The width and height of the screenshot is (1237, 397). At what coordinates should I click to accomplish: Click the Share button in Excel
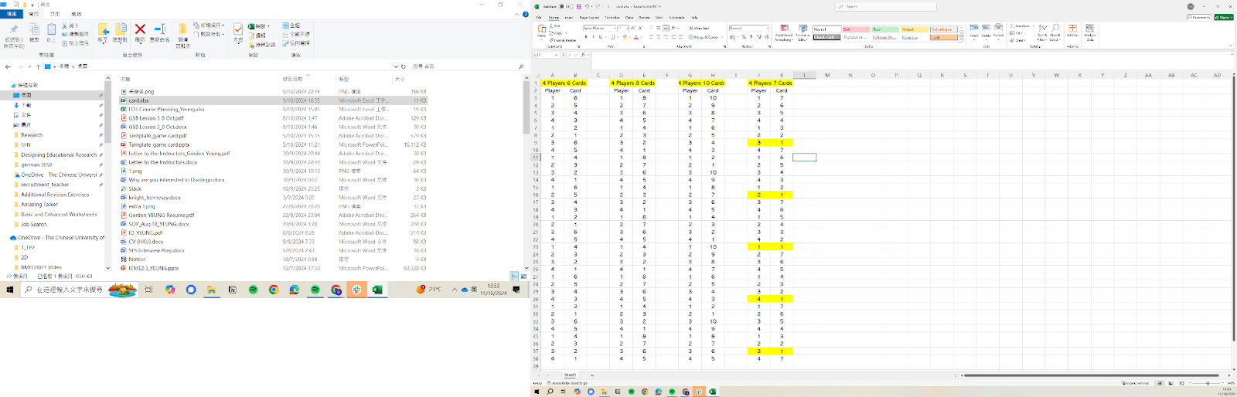coord(1224,17)
